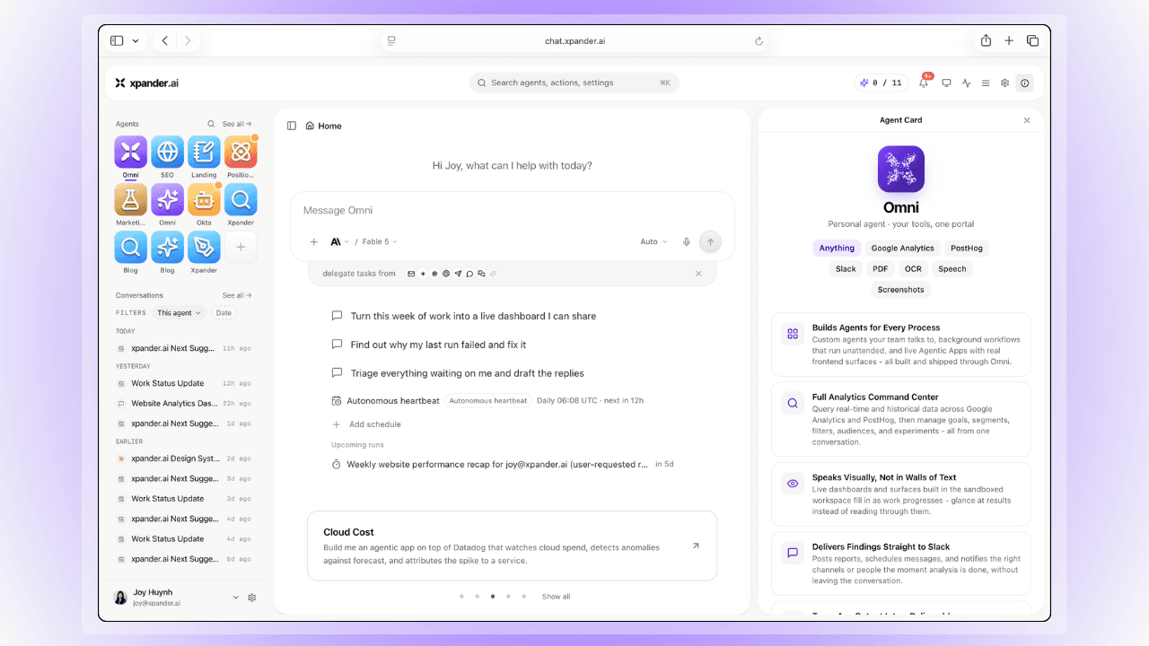
Task: Focus the Message Omni input field
Action: point(512,210)
